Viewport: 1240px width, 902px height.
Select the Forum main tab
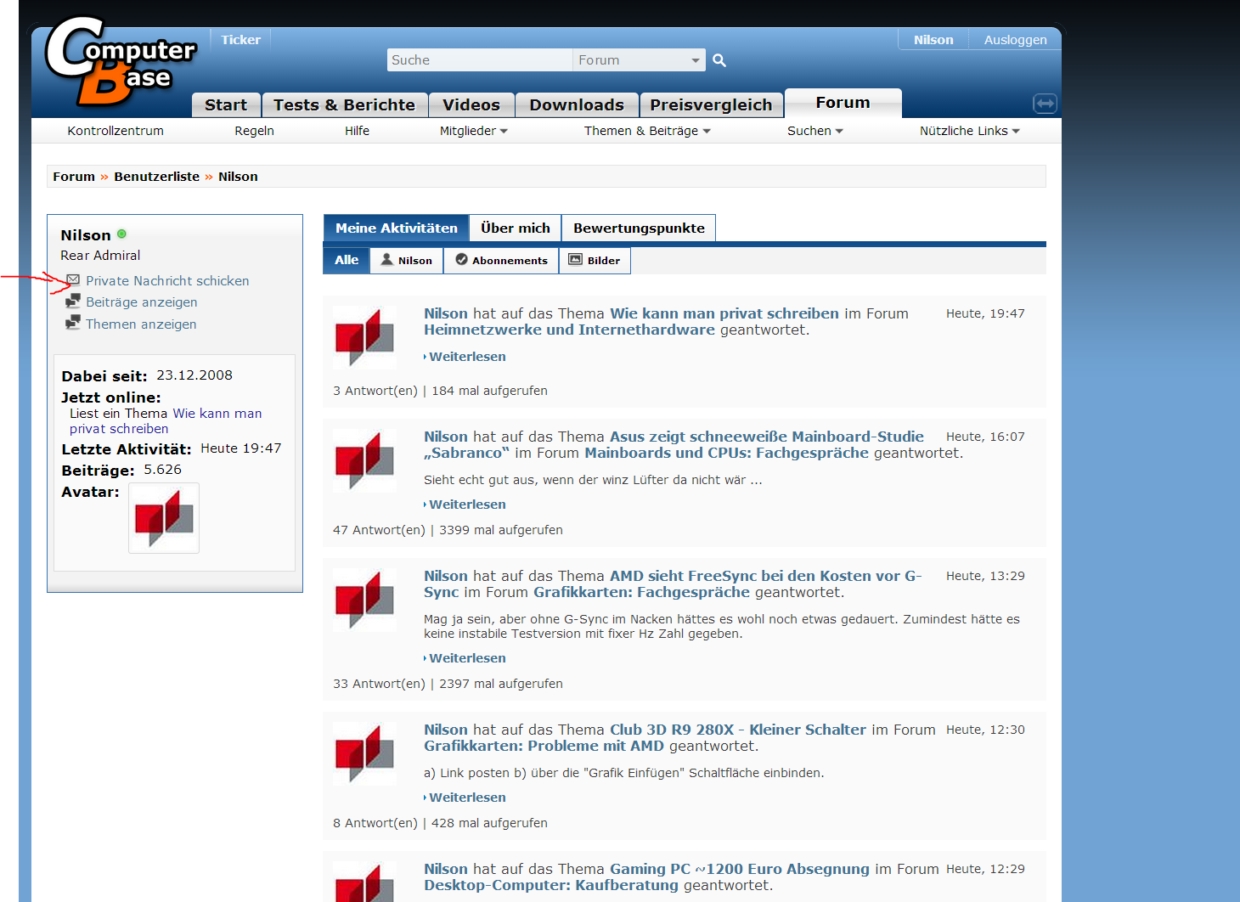[843, 103]
